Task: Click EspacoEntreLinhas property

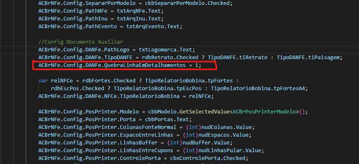Action: (147, 135)
